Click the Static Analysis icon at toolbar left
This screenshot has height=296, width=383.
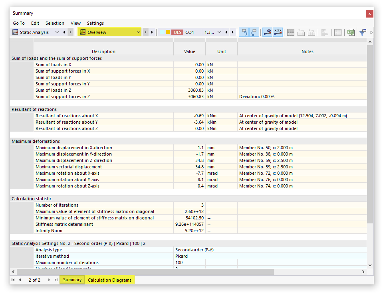14,32
